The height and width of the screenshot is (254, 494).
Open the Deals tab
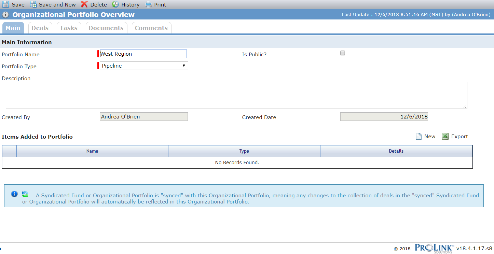[x=40, y=28]
